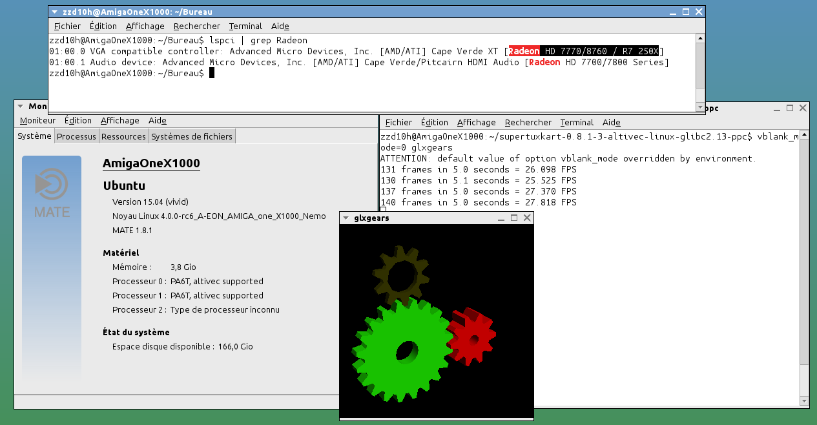Viewport: 817px width, 425px height.
Task: Click the AmigaOneX1000 hostname heading
Action: [x=151, y=163]
